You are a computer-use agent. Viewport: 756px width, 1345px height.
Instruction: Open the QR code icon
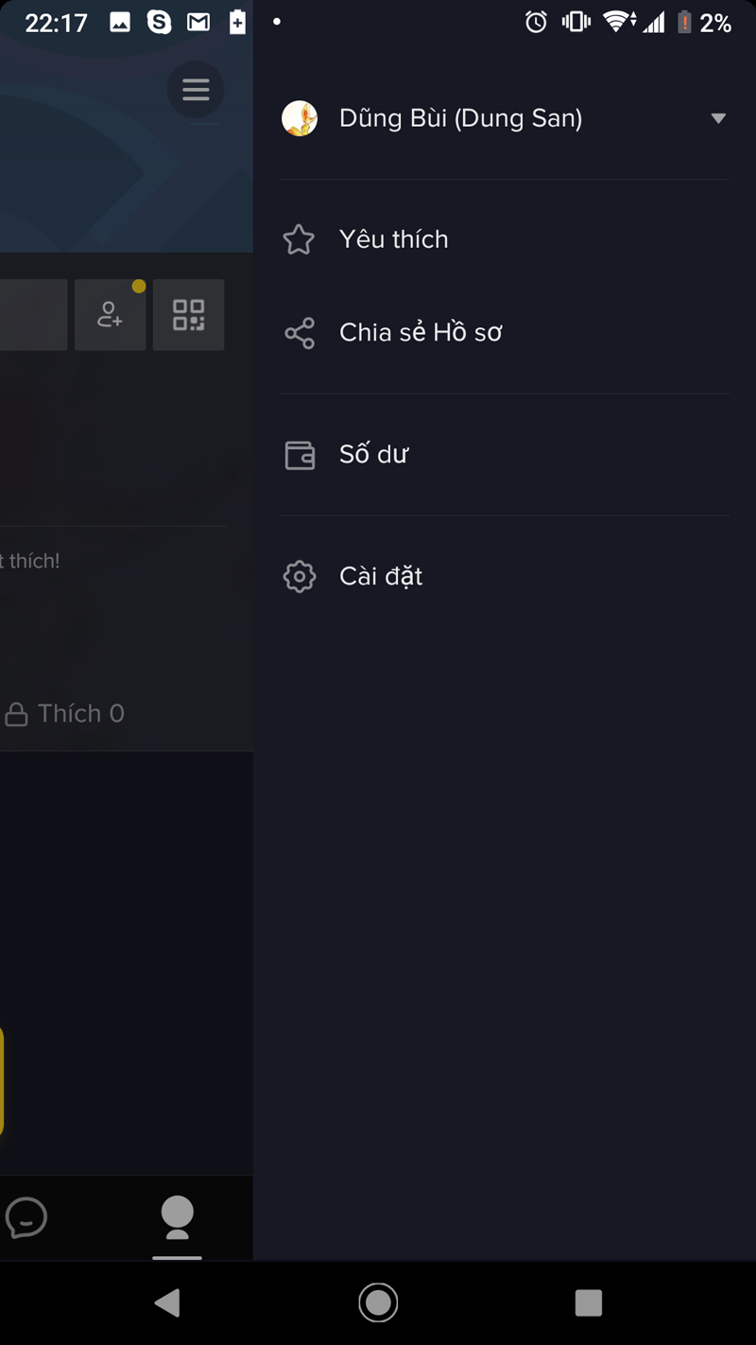[x=189, y=315]
